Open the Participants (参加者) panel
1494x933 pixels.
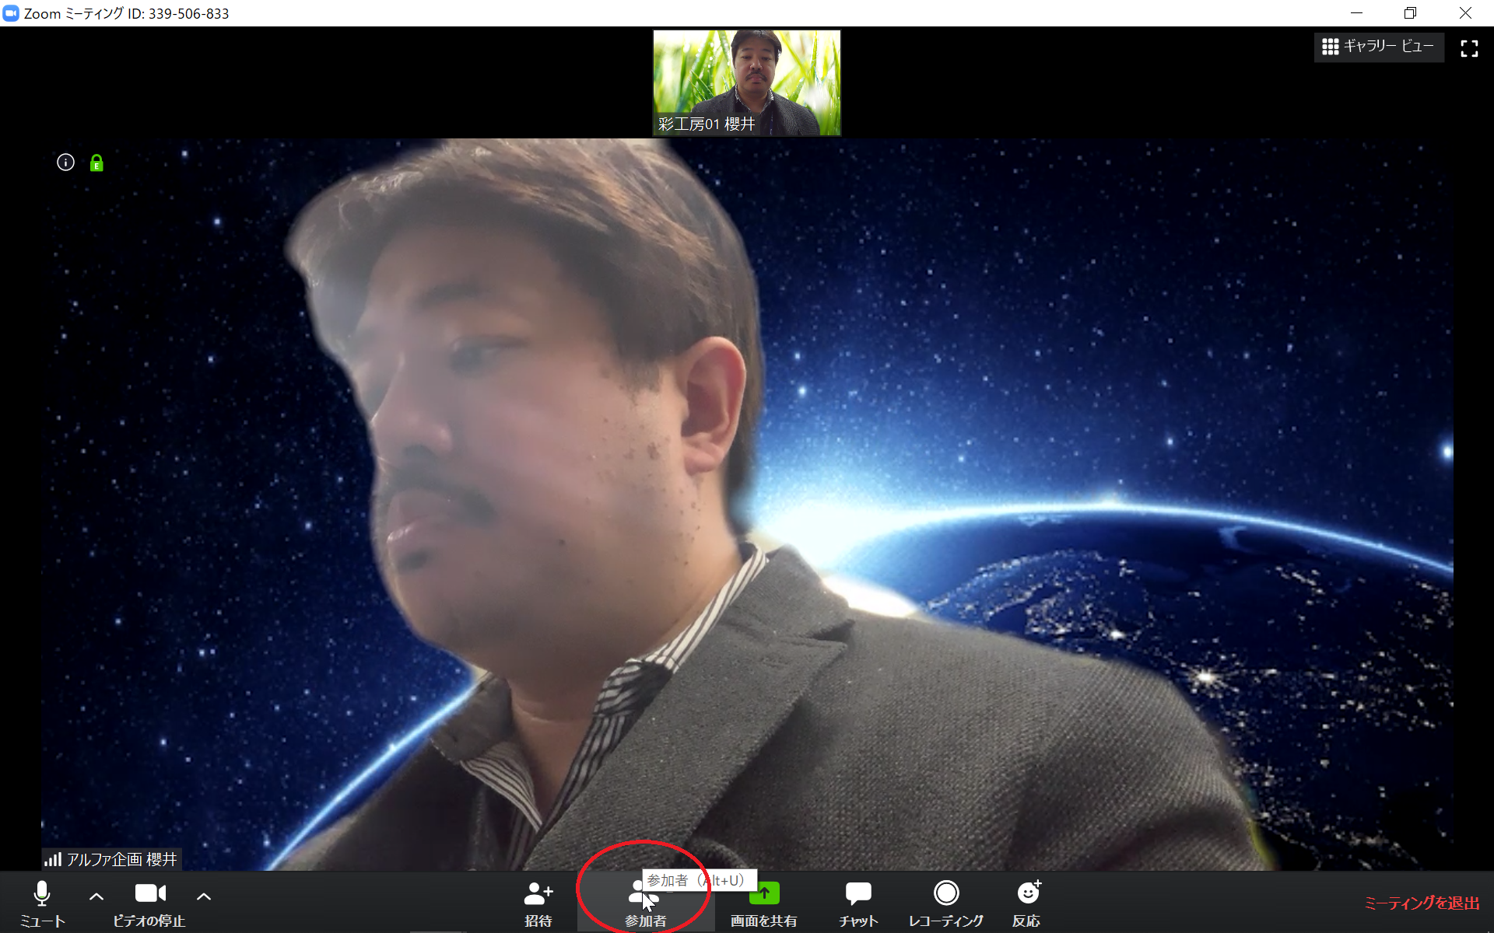coord(645,903)
